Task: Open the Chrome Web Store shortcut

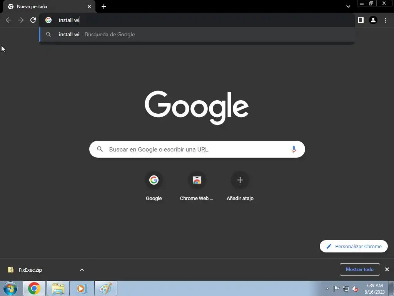Action: pyautogui.click(x=197, y=187)
